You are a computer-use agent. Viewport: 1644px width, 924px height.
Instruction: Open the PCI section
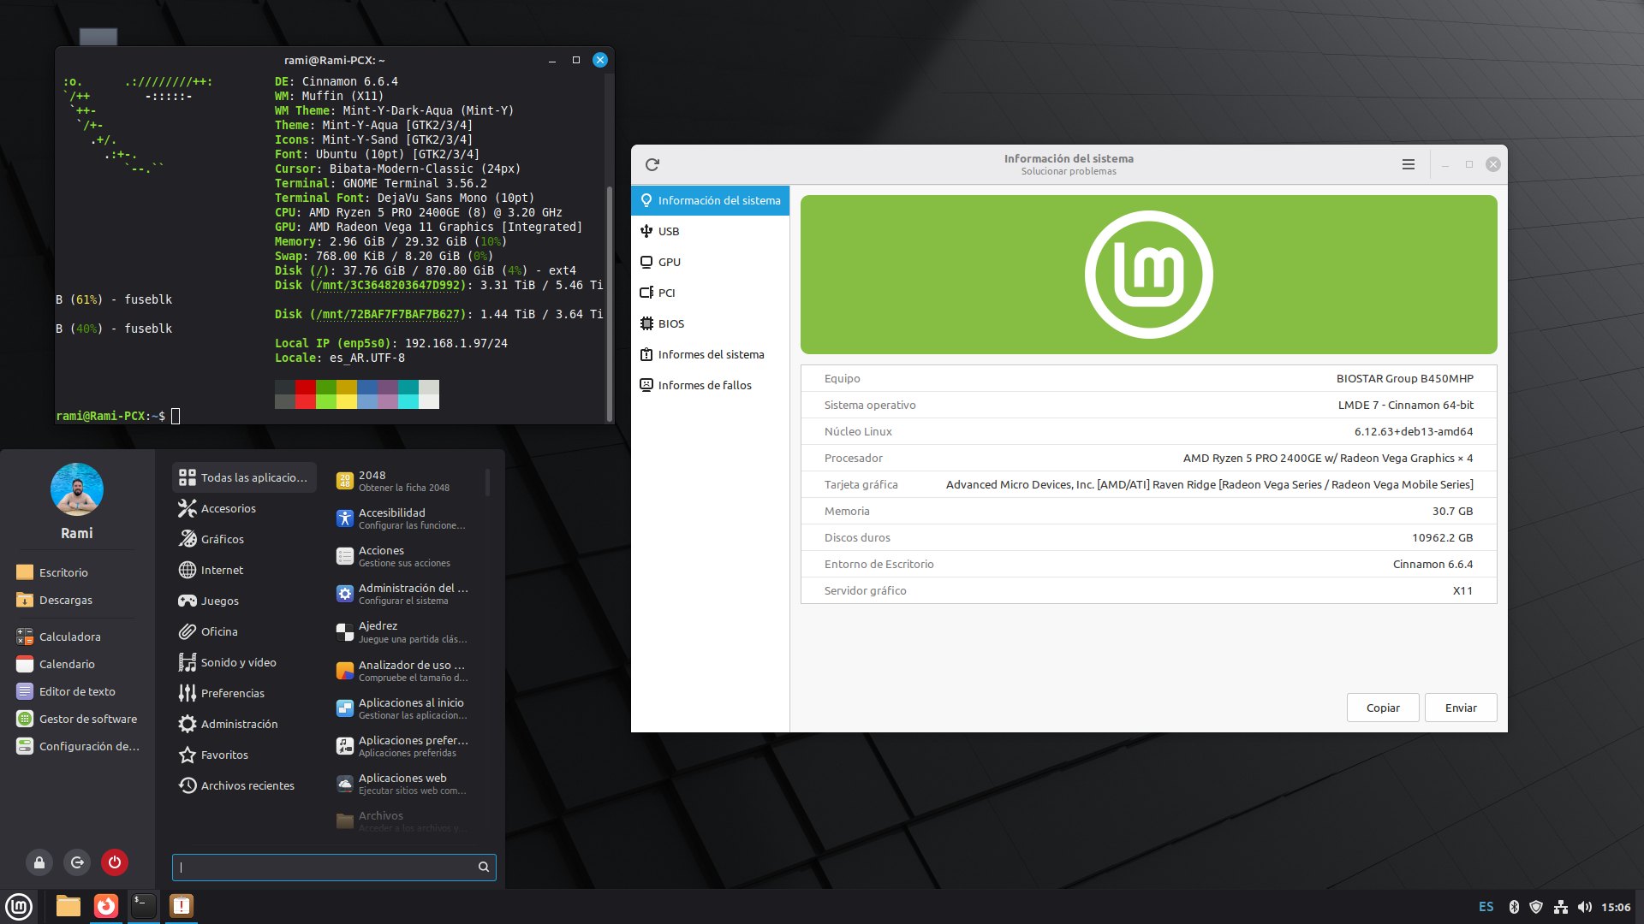click(x=710, y=293)
